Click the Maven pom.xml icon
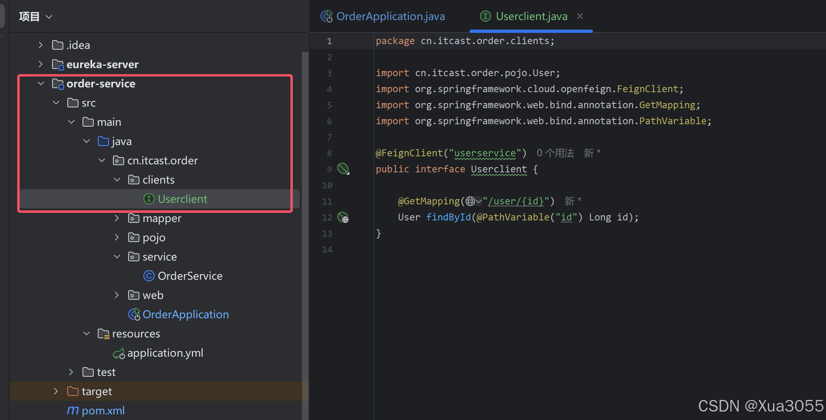The width and height of the screenshot is (826, 420). (73, 410)
